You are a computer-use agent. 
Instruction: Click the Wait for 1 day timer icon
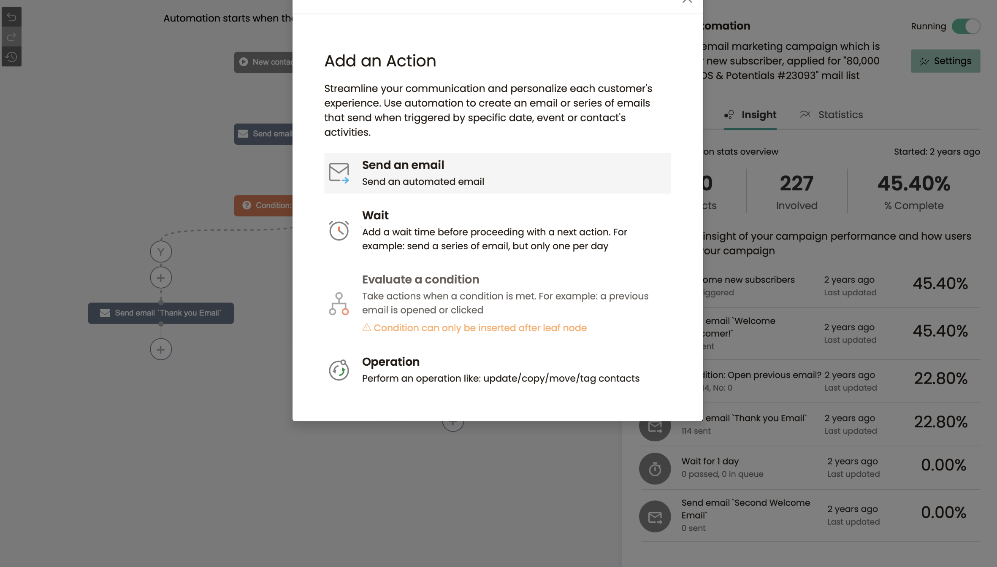tap(655, 469)
